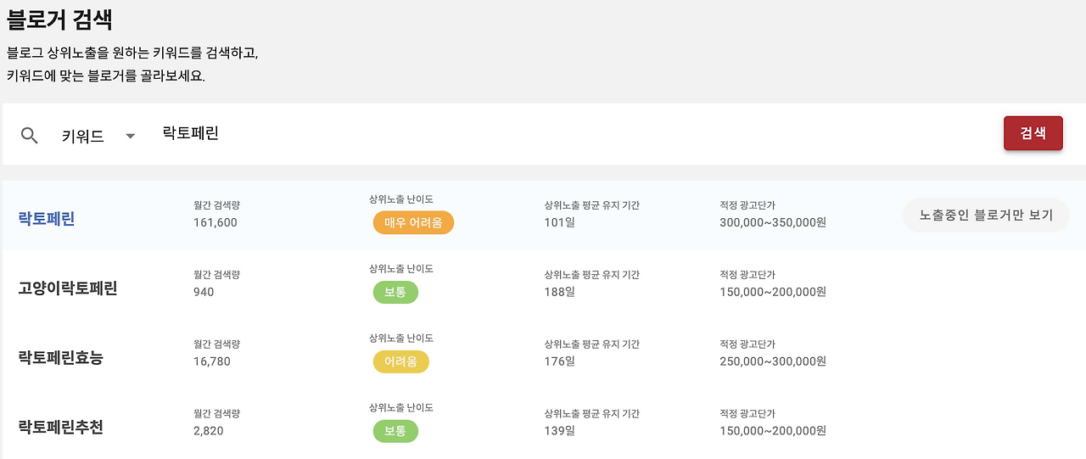Click the 176일 average duration value
Screen dimensions: 1086x459
click(x=559, y=361)
